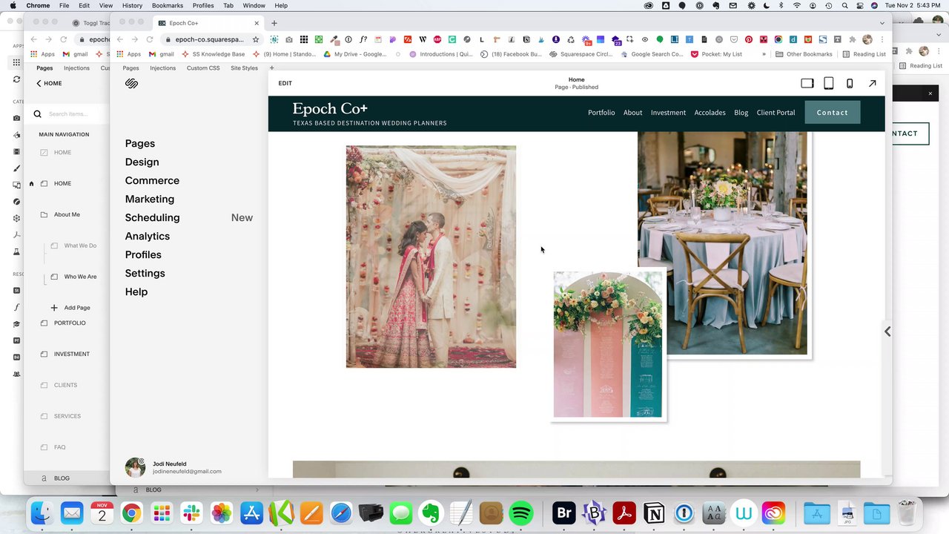Image resolution: width=949 pixels, height=534 pixels.
Task: Open Custom CSS tab in front window
Action: click(203, 68)
